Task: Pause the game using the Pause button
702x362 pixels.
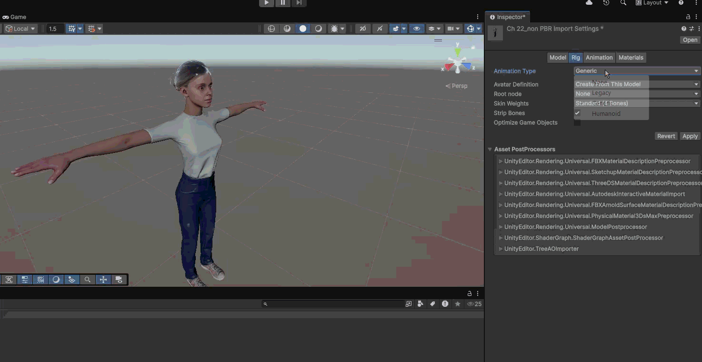Action: (282, 3)
